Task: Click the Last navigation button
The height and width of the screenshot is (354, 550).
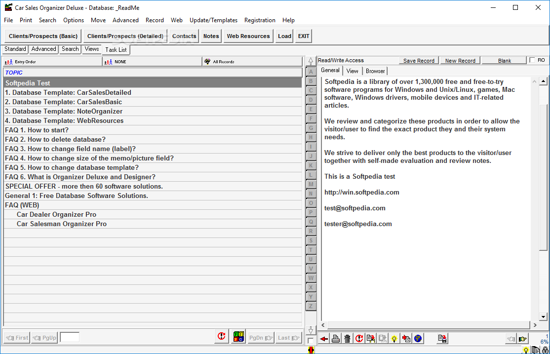Action: (x=289, y=338)
